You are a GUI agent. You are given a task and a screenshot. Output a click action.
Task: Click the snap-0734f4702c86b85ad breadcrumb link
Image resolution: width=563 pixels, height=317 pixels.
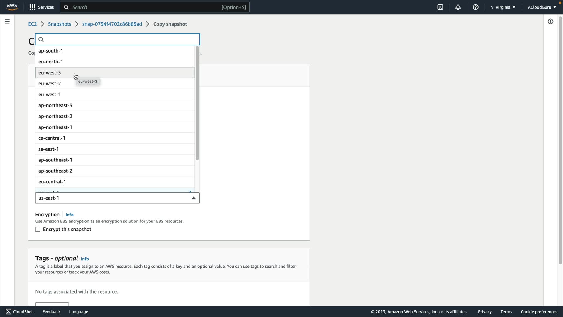(112, 24)
